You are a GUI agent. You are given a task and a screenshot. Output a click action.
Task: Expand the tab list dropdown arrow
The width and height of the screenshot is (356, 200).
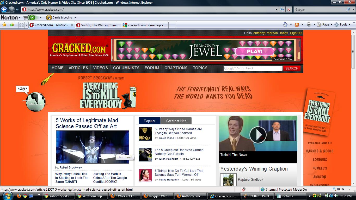tap(26, 25)
